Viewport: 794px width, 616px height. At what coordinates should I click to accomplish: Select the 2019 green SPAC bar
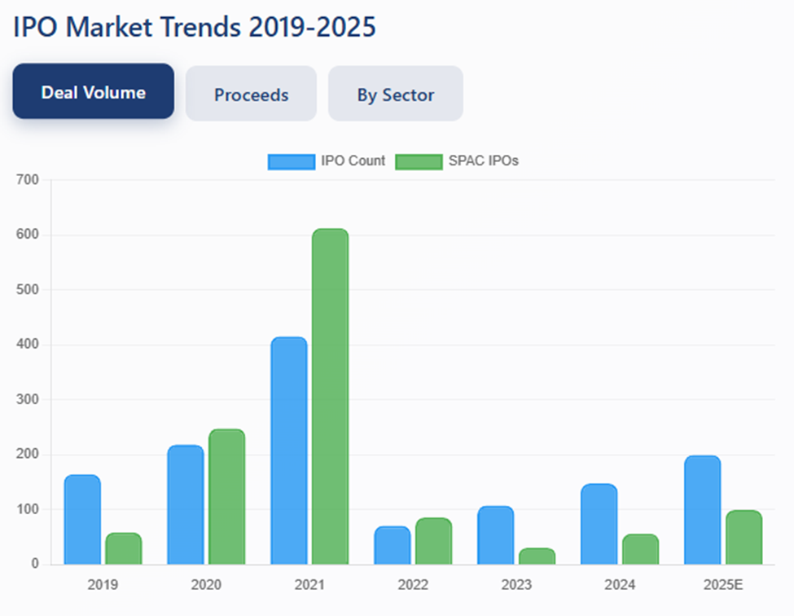pyautogui.click(x=123, y=548)
